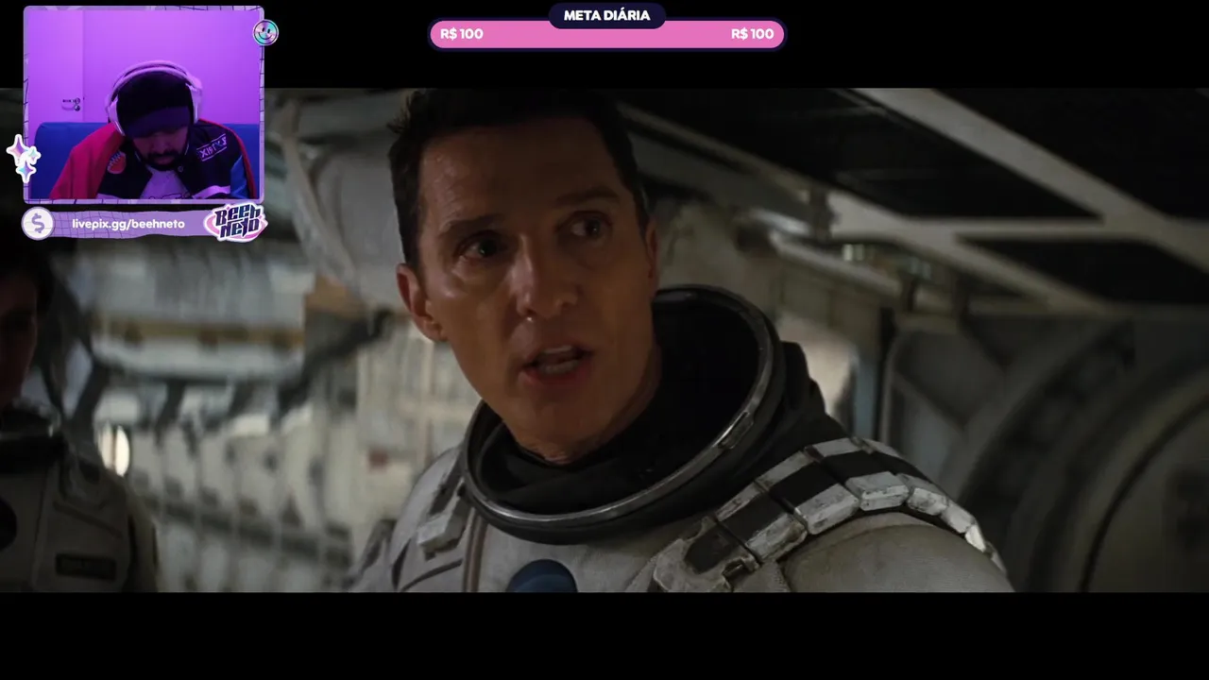Click the dollar sign donation icon
Screen dimensions: 1209x680
pyautogui.click(x=38, y=224)
